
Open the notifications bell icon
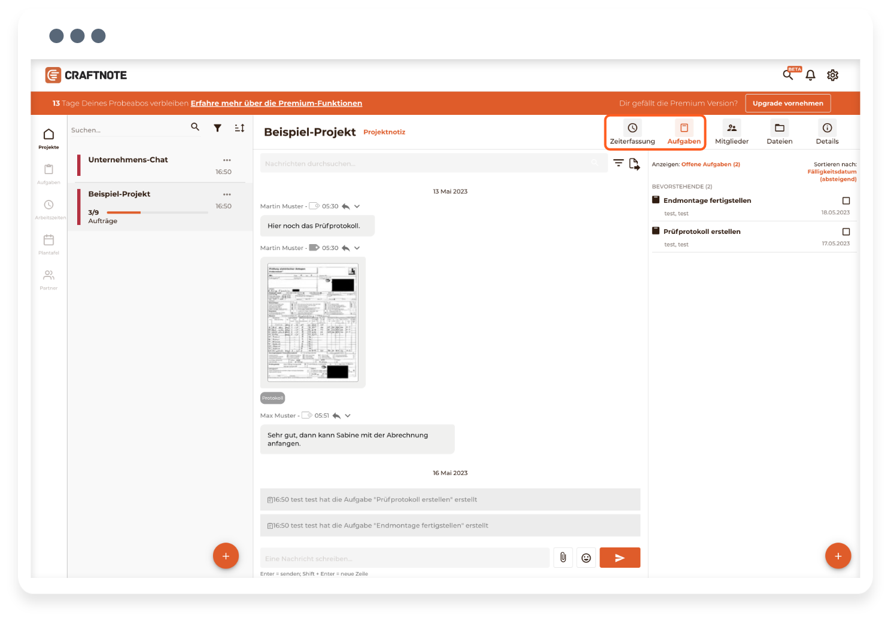tap(810, 75)
